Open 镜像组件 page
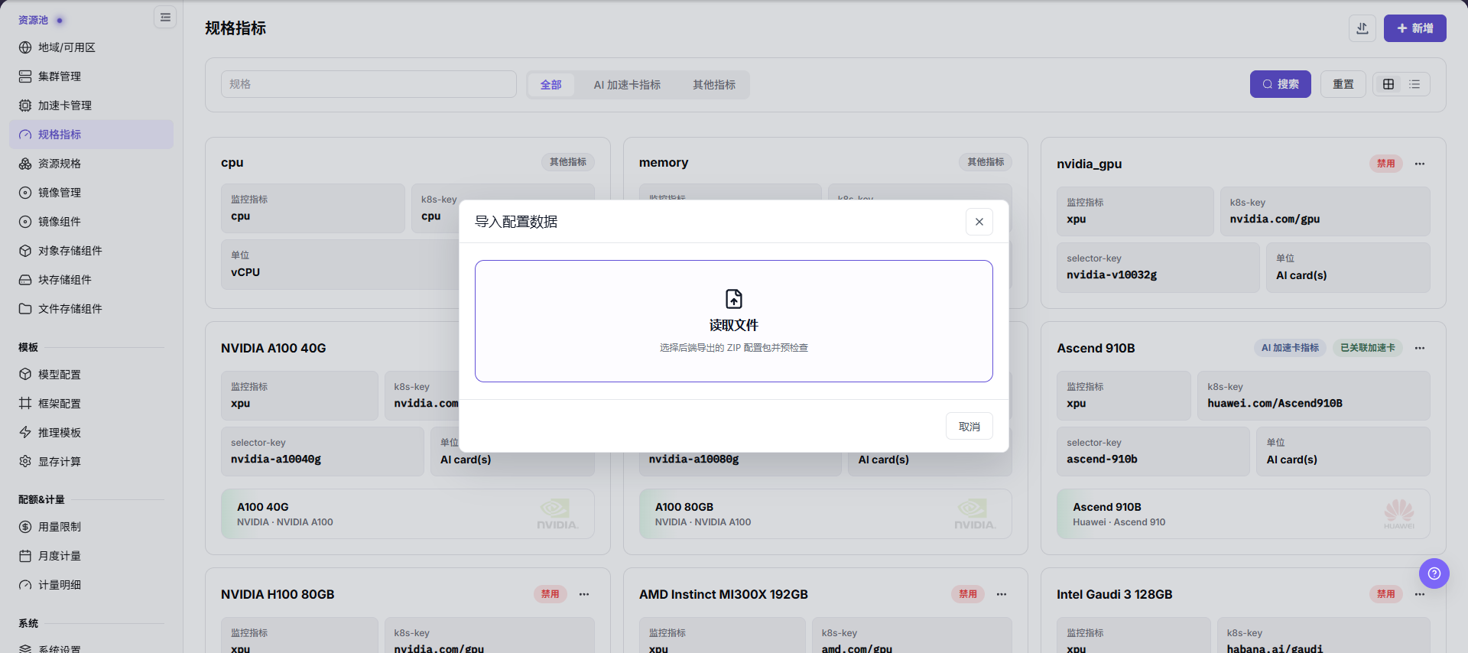 pyautogui.click(x=92, y=222)
